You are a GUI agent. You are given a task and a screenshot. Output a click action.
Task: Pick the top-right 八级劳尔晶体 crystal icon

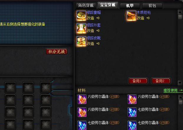coord(132,99)
